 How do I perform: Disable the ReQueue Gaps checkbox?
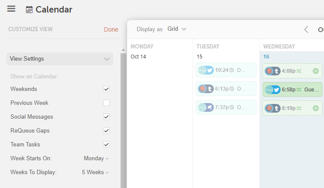click(x=106, y=130)
